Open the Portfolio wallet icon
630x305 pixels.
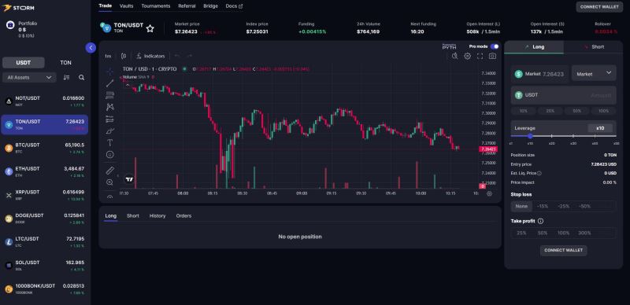10,26
